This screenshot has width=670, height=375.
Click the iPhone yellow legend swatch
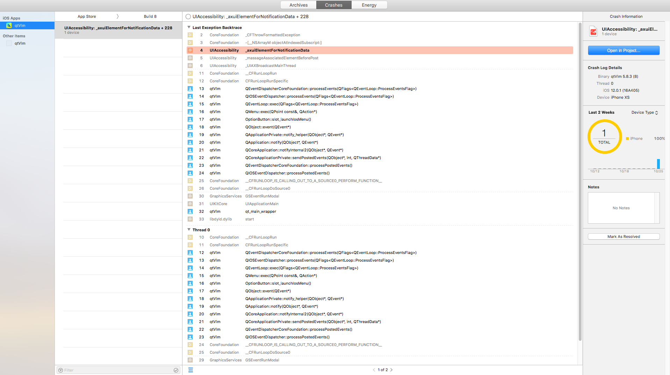pos(627,138)
